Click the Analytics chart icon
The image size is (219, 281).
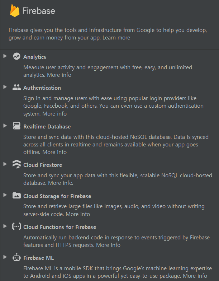tap(16, 56)
